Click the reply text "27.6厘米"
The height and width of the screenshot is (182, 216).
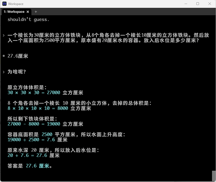(x=18, y=56)
